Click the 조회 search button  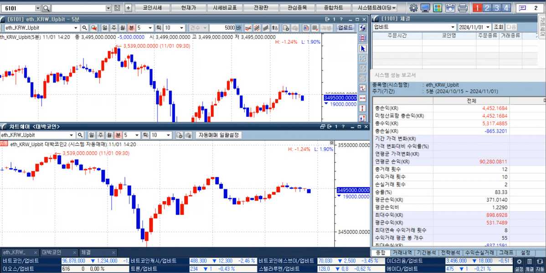[x=498, y=27]
